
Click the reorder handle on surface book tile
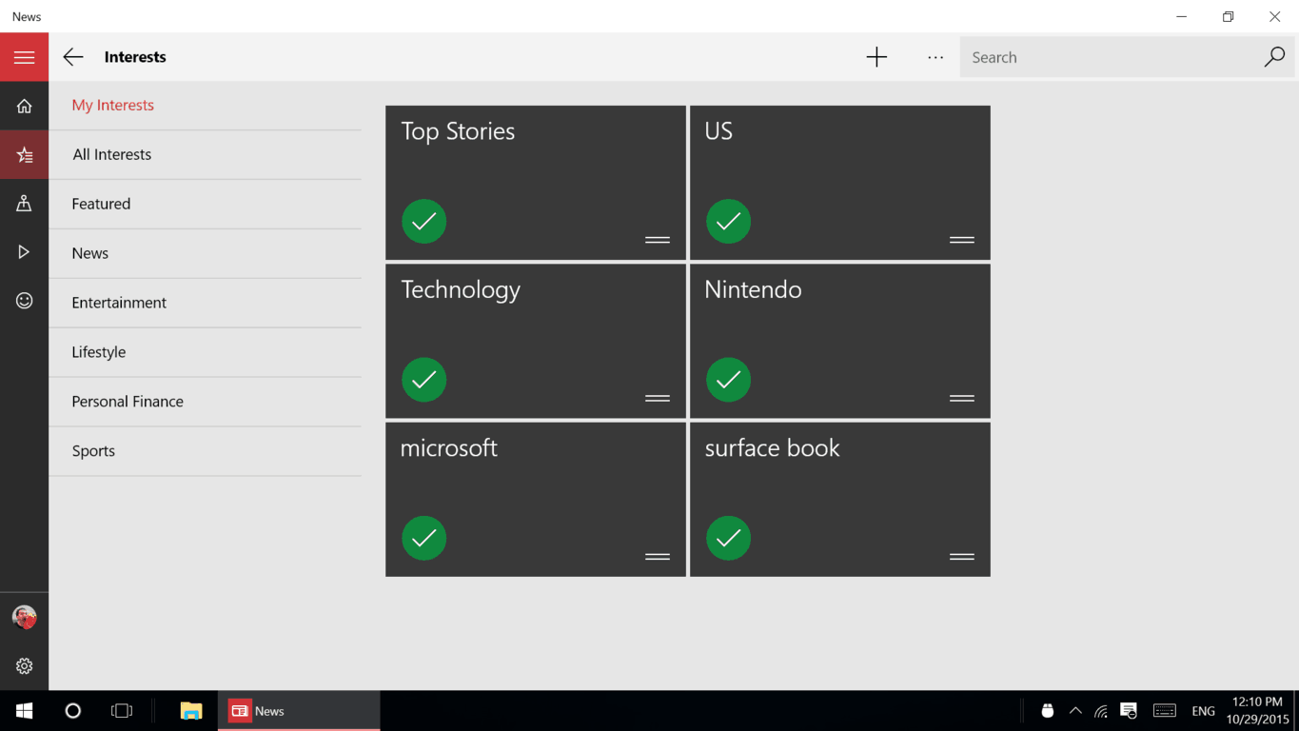[962, 556]
